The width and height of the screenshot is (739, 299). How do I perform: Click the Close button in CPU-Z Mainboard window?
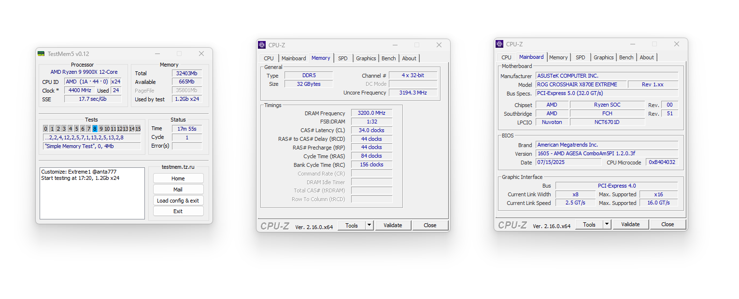click(x=668, y=224)
